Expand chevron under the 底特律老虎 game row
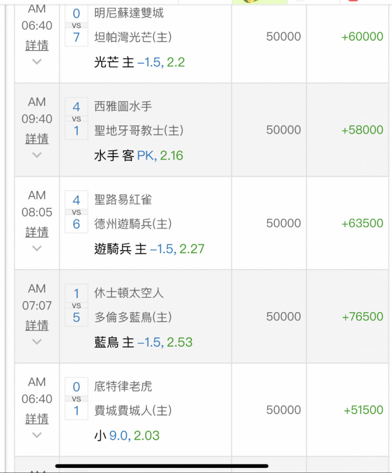The image size is (392, 473). pos(37,434)
